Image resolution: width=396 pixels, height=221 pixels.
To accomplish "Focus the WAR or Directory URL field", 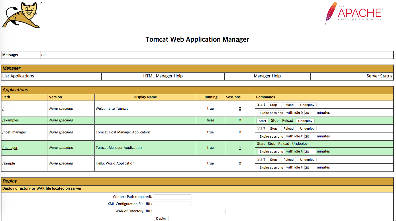I will [x=190, y=211].
